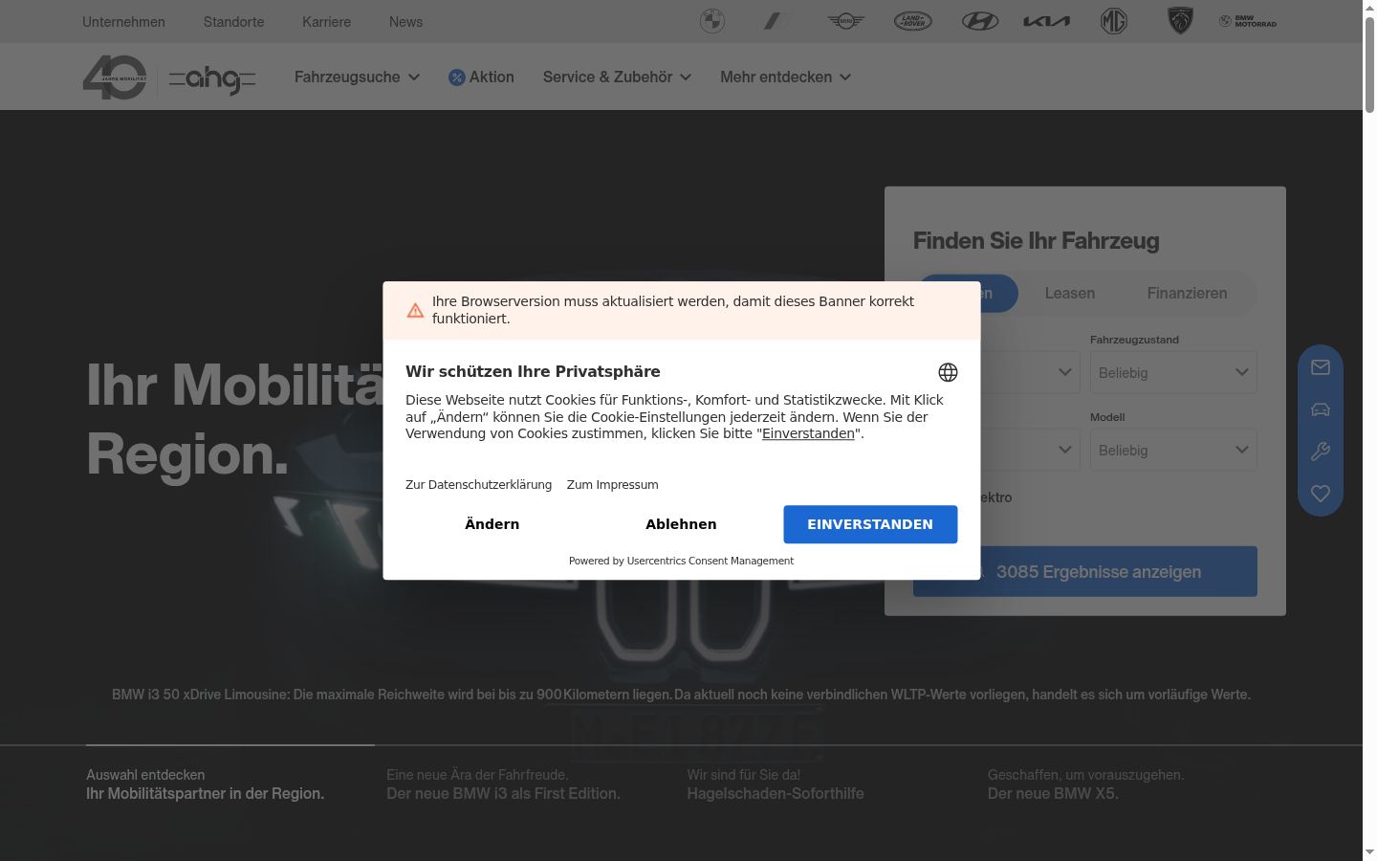The image size is (1377, 861).
Task: Expand the Service & Zubehör menu
Action: click(x=617, y=77)
